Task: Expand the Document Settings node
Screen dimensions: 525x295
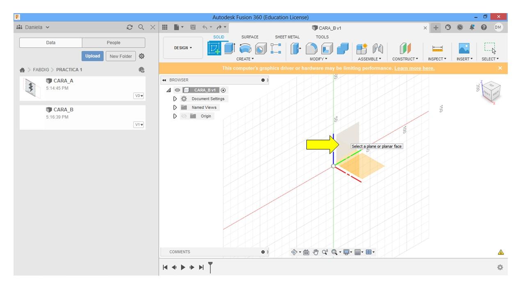Action: coord(175,99)
